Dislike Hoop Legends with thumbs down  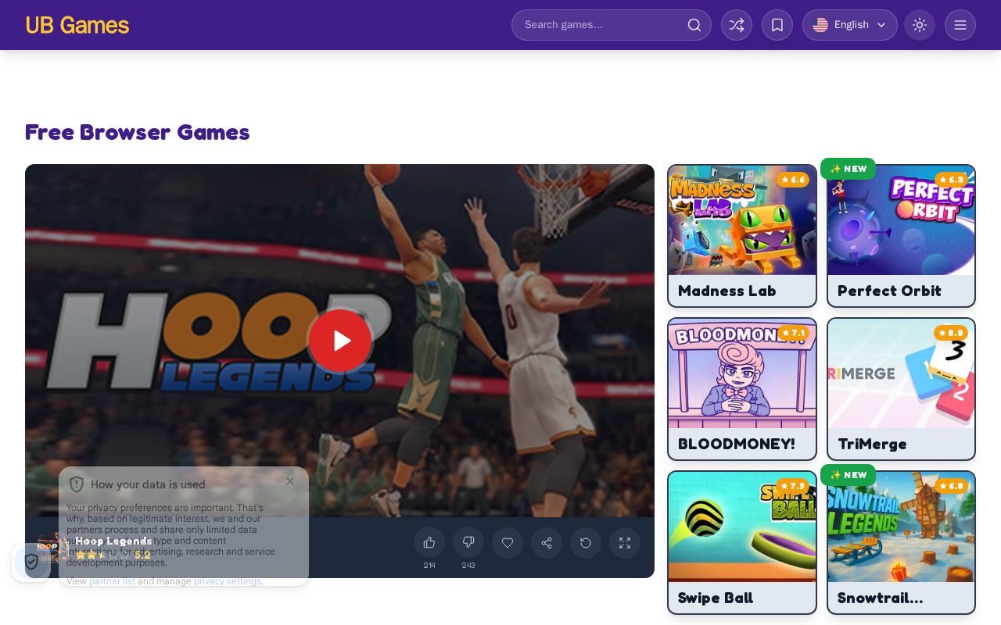468,543
